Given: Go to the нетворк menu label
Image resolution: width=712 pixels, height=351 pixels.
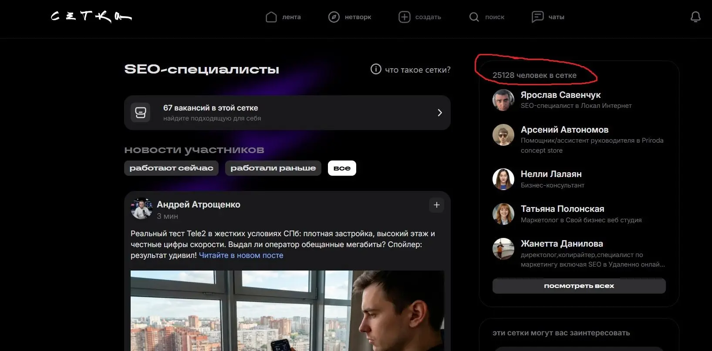Looking at the screenshot, I should point(358,17).
